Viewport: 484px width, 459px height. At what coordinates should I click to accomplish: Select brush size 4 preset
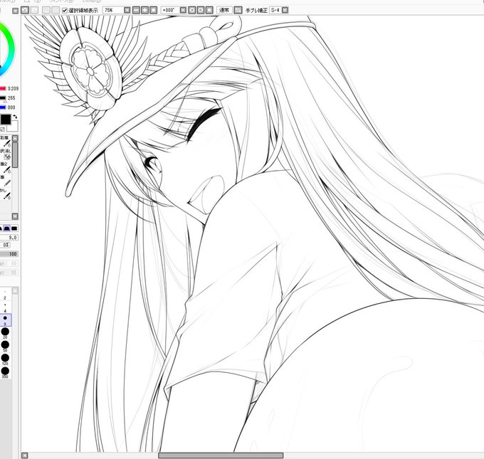point(5,307)
